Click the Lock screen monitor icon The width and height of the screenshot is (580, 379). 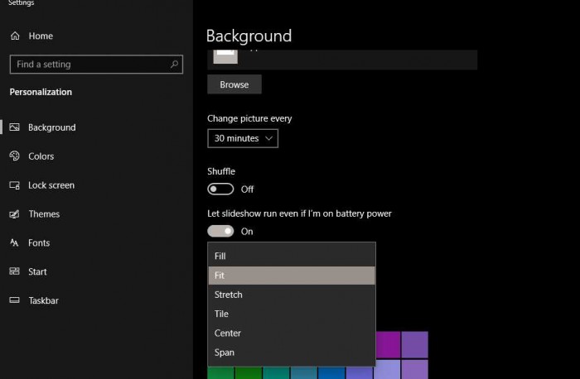pos(14,185)
